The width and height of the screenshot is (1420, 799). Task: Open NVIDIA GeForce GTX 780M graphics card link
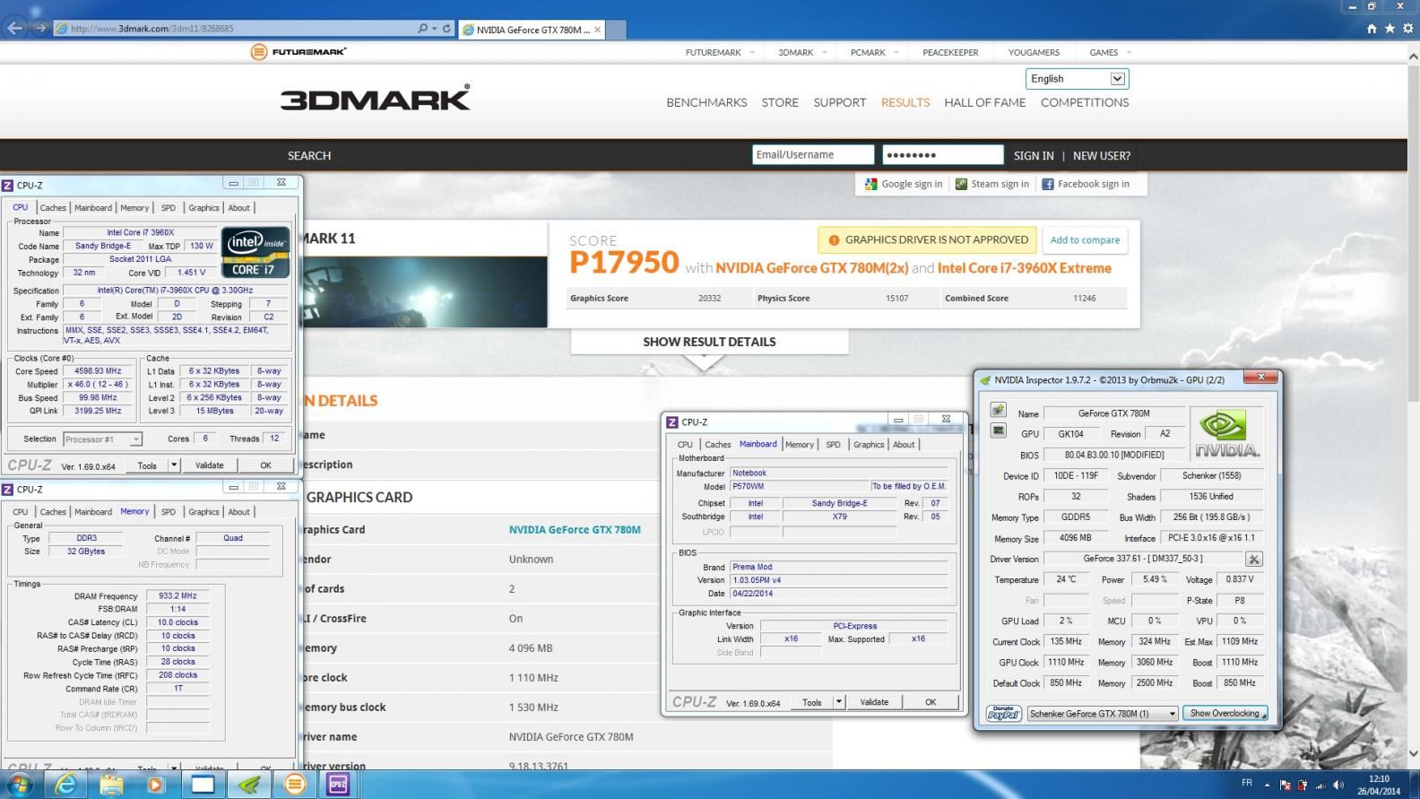click(x=575, y=529)
